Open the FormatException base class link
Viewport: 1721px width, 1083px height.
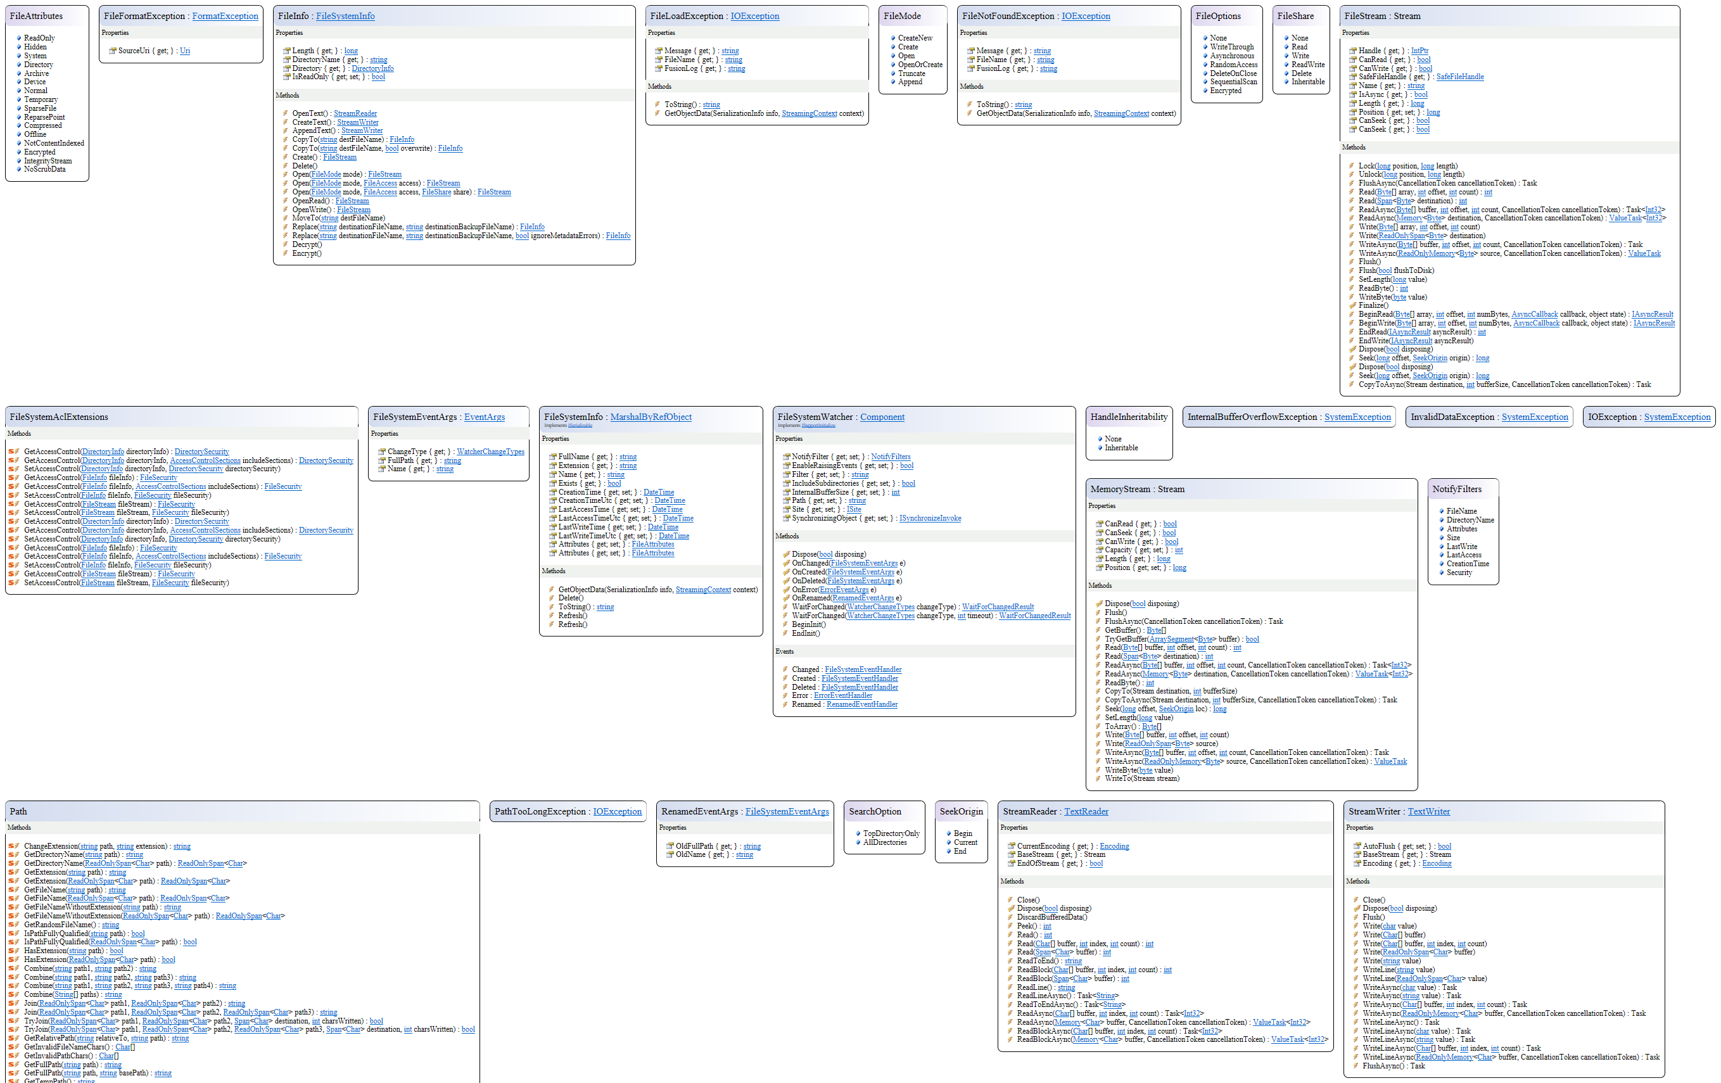click(x=225, y=16)
